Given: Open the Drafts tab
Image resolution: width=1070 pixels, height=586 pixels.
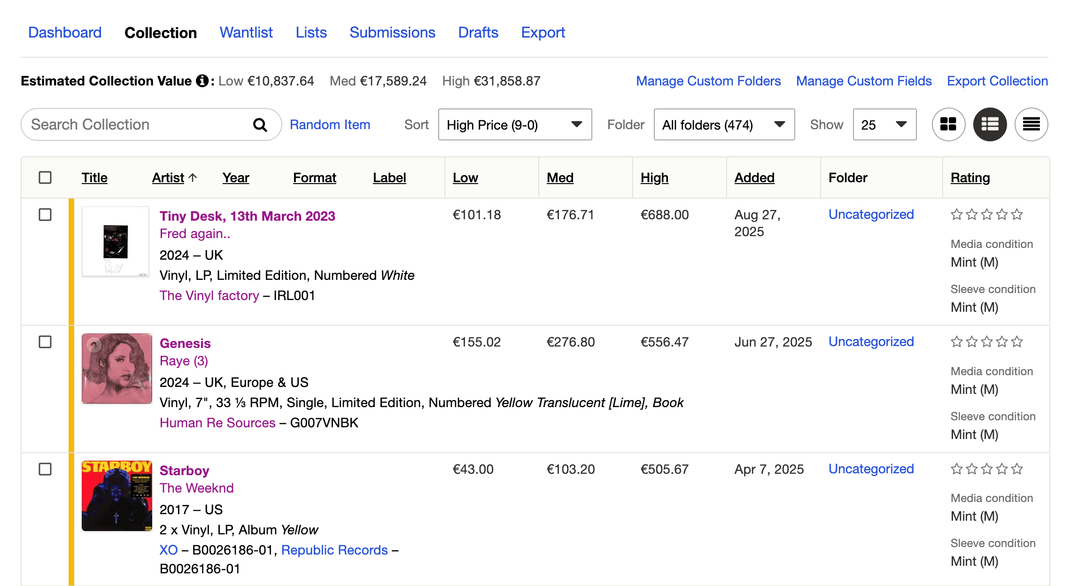Looking at the screenshot, I should click(478, 32).
